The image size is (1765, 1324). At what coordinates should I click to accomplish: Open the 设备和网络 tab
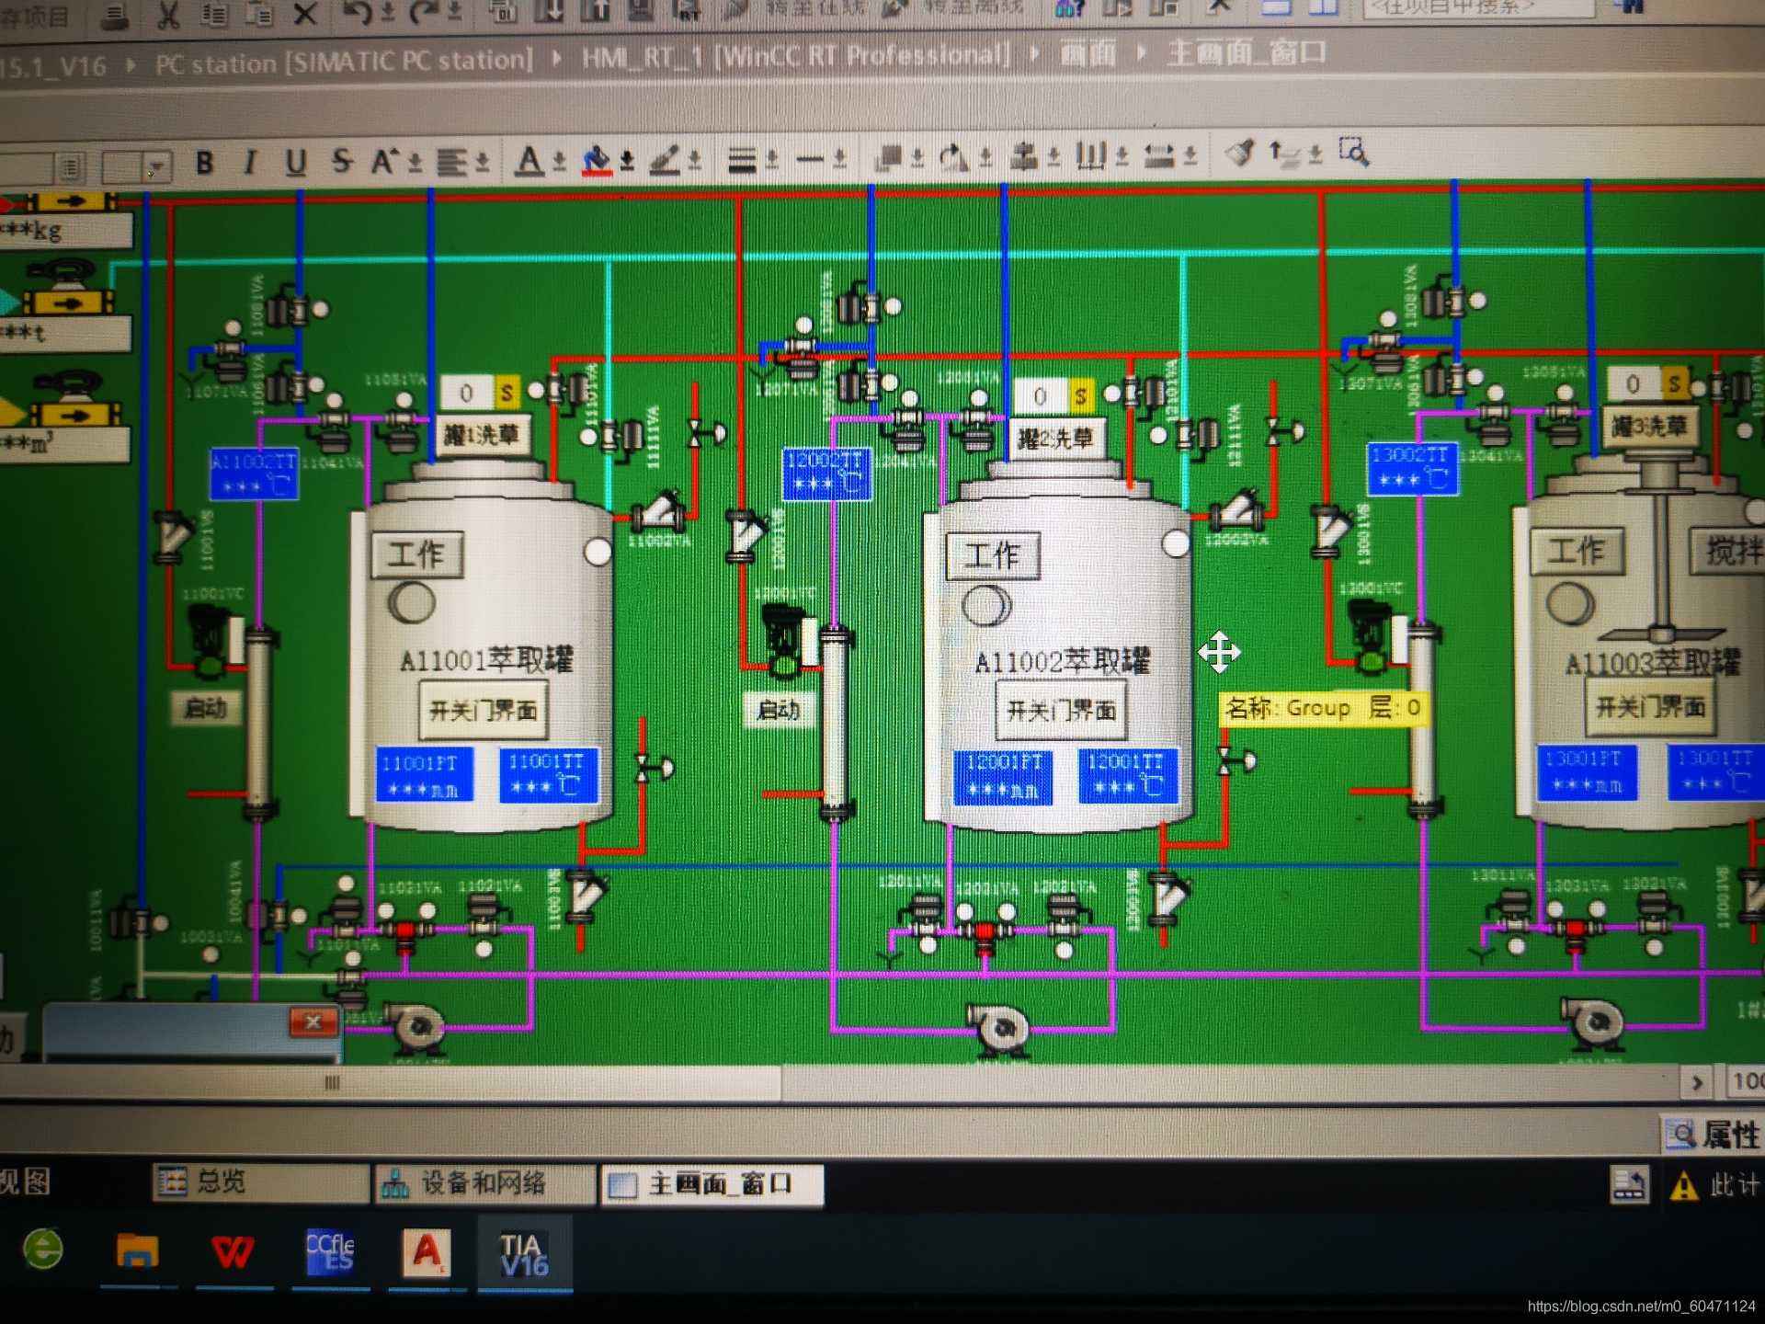pyautogui.click(x=484, y=1183)
